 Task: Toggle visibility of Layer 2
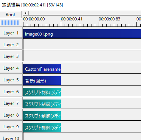tap(11, 45)
